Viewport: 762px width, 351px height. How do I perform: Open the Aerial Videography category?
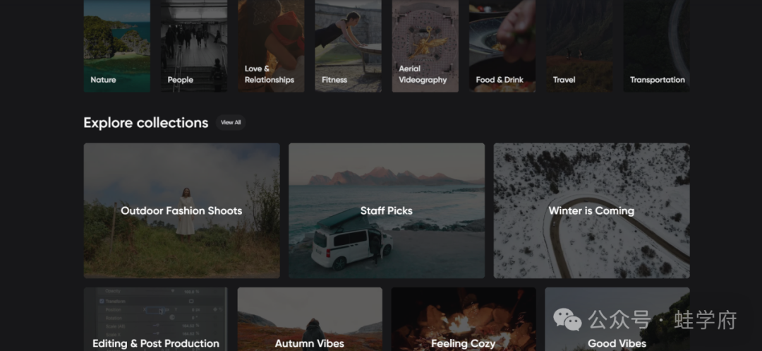(x=425, y=46)
